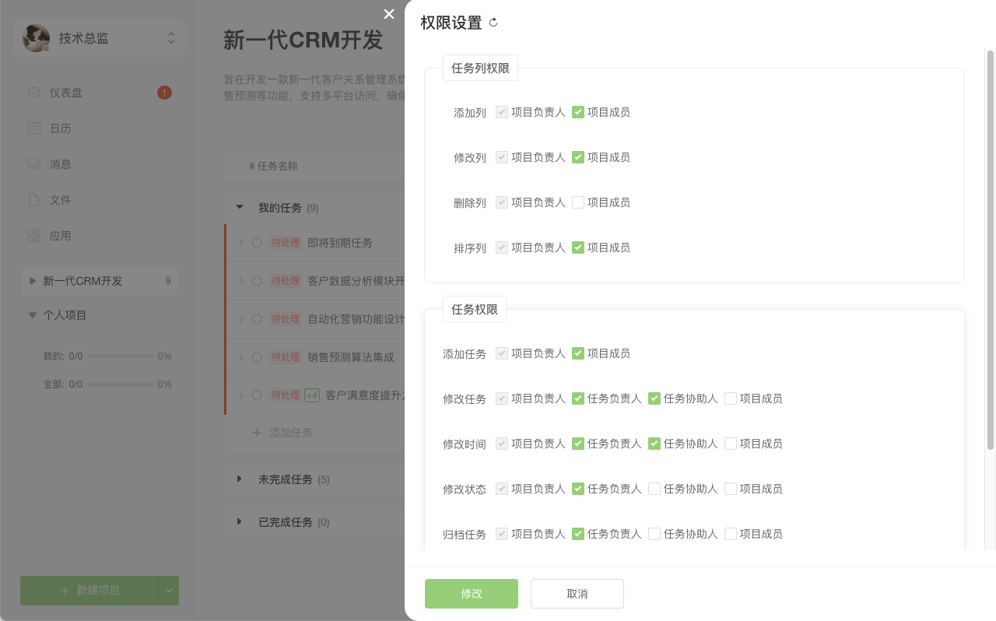Uncheck 任务负责人 for 修改任务
The width and height of the screenshot is (996, 621).
pos(578,398)
